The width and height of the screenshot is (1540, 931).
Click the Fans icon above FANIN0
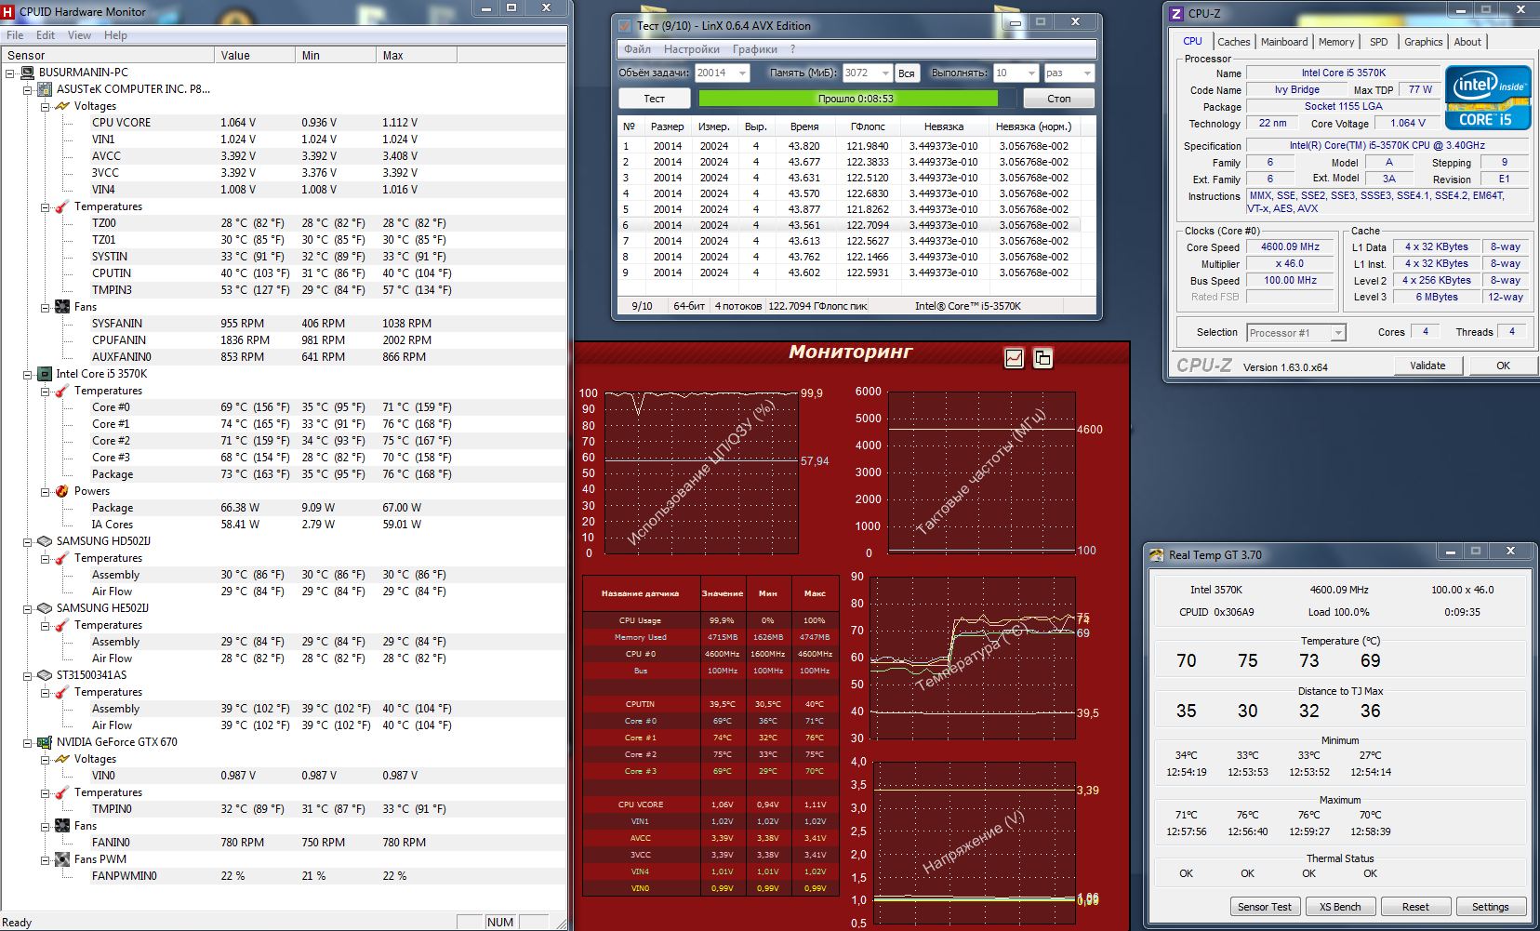(x=62, y=826)
